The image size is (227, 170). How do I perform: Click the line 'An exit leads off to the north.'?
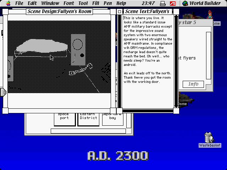click(x=148, y=73)
